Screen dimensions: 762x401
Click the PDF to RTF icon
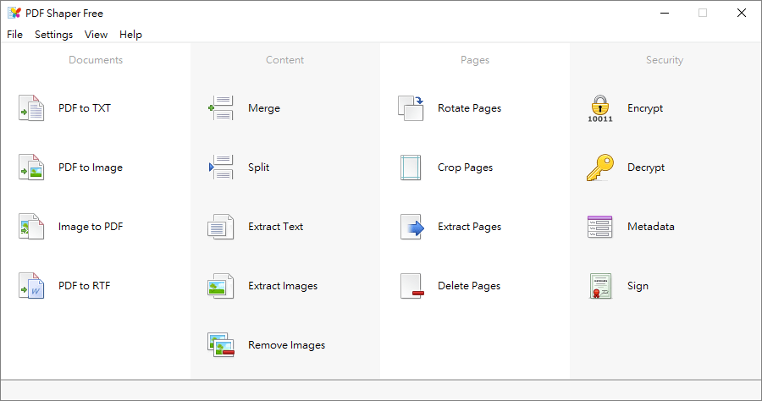point(31,286)
